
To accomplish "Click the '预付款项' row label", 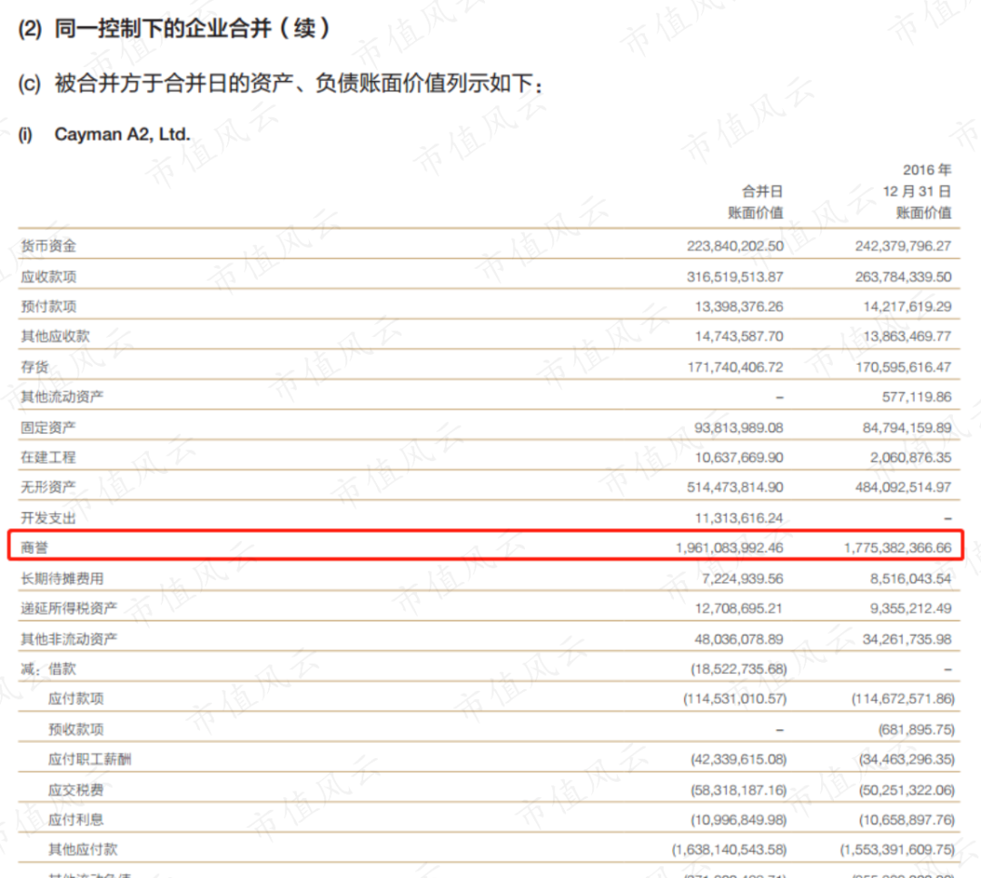I will point(48,306).
